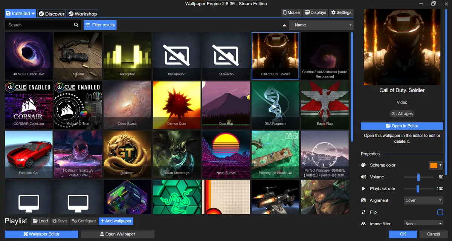This screenshot has width=452, height=241.
Task: Select the 4K SCI-FI Black Hole wallpaper
Action: (29, 56)
